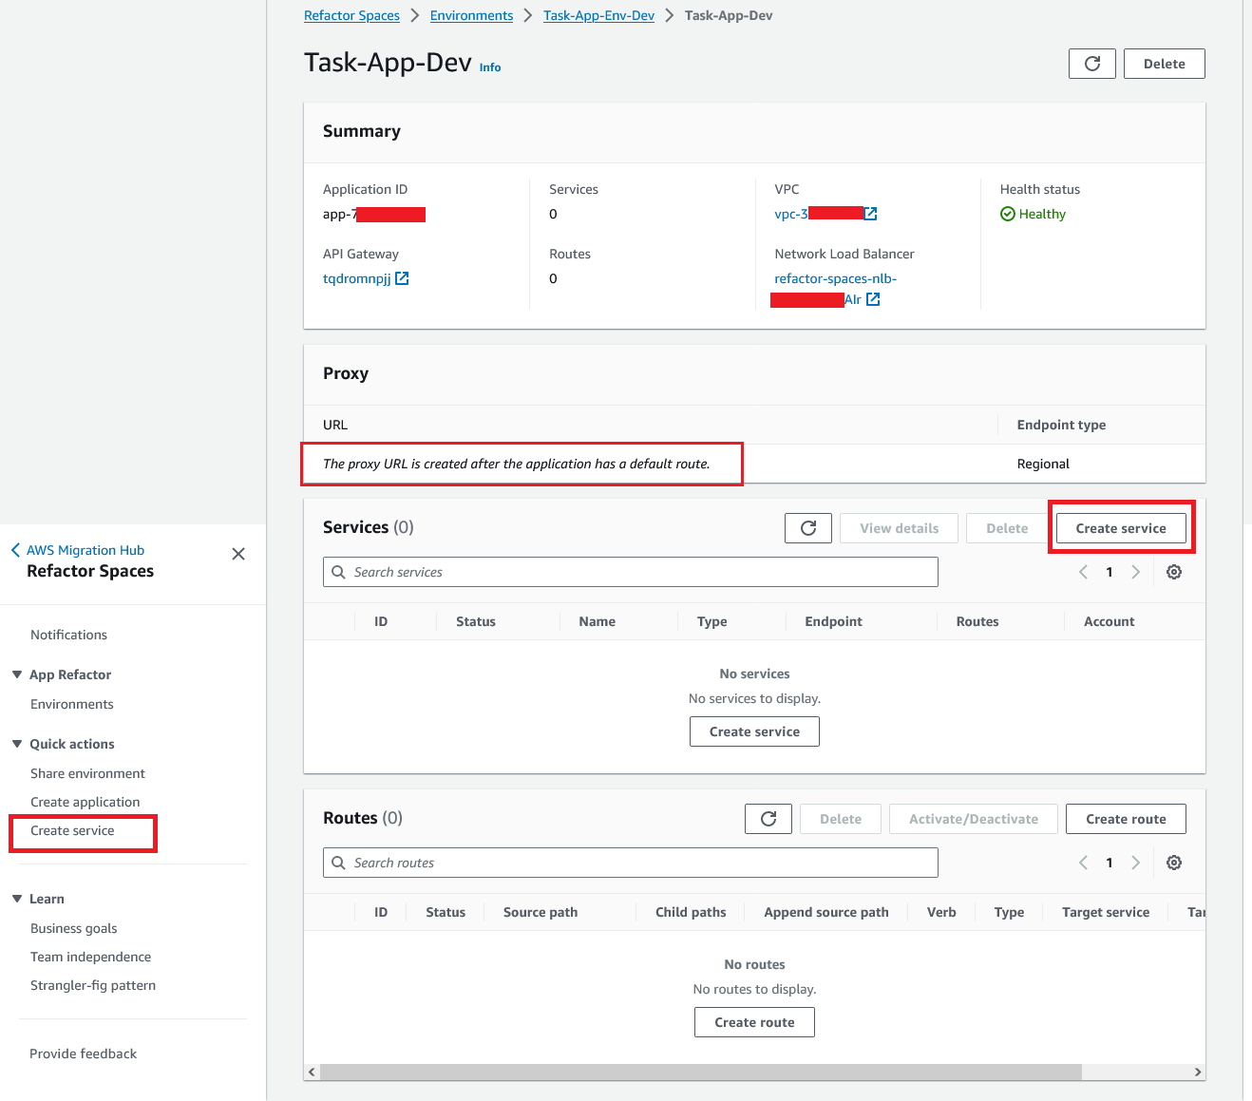1252x1101 pixels.
Task: Delete the Task-App-Dev application
Action: click(1164, 64)
